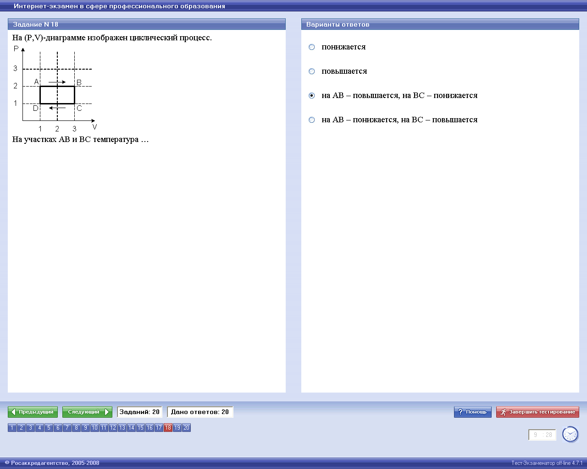Click the timer field showing 9:28
Viewport: 587px width, 469px height.
point(542,435)
